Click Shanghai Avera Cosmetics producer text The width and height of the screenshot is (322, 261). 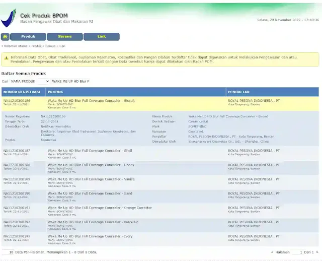(x=228, y=142)
